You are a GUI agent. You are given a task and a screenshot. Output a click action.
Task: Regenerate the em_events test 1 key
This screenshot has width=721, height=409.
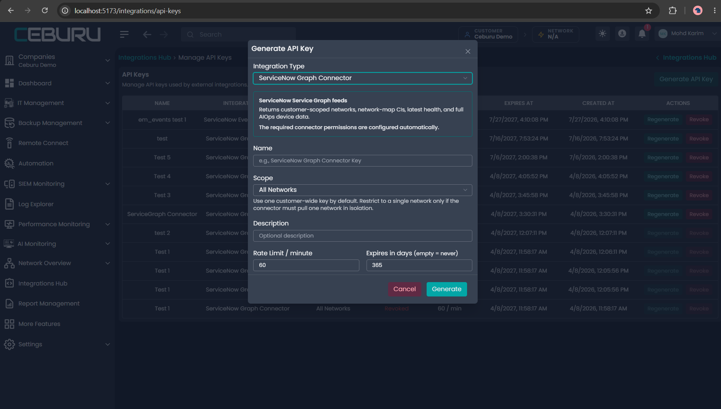pos(663,119)
